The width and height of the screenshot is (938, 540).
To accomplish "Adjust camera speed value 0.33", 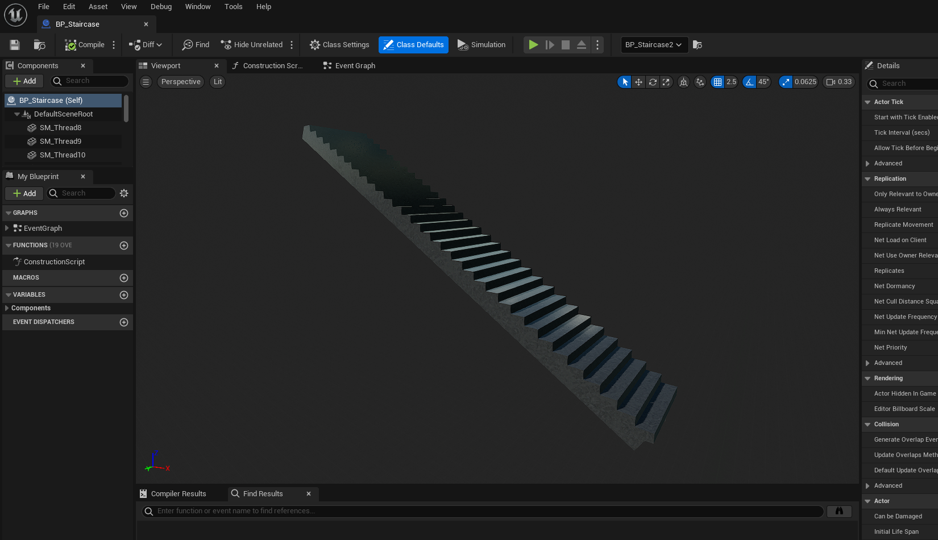I will point(839,82).
